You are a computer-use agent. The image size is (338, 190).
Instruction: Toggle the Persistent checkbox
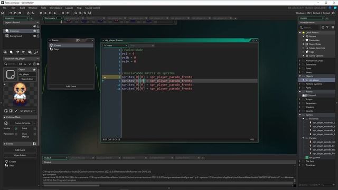coord(16,134)
